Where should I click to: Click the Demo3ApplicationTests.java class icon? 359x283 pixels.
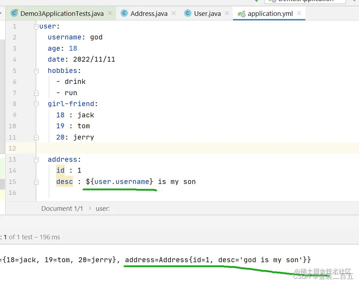coord(14,13)
